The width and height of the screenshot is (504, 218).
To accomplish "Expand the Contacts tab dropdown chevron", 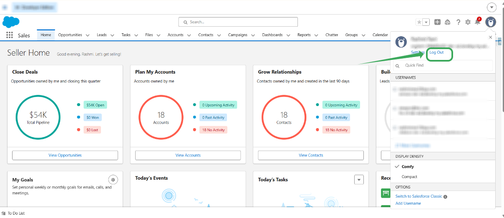I will click(x=219, y=35).
